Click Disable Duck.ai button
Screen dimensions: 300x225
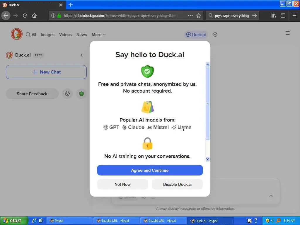(177, 184)
